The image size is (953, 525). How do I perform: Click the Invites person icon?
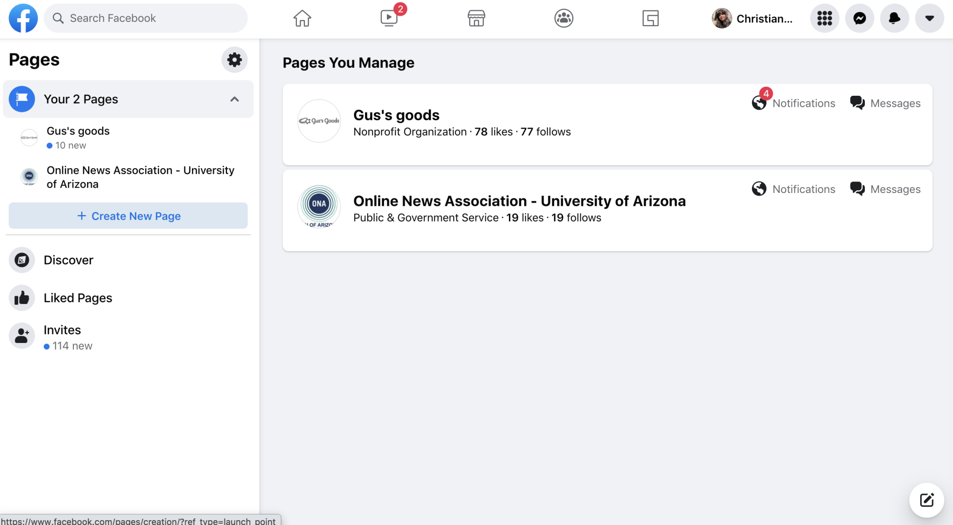tap(22, 336)
